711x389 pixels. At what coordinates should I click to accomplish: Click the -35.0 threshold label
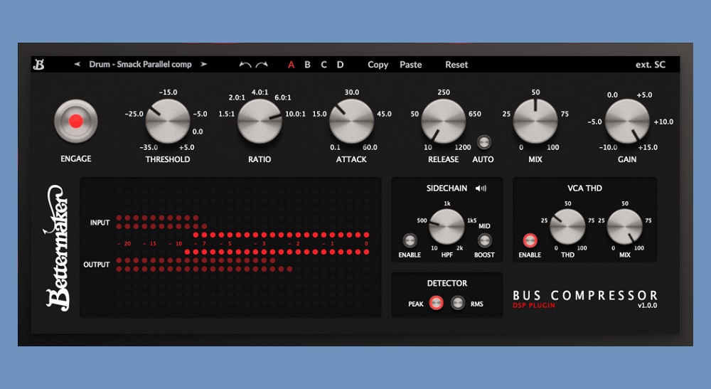click(149, 147)
